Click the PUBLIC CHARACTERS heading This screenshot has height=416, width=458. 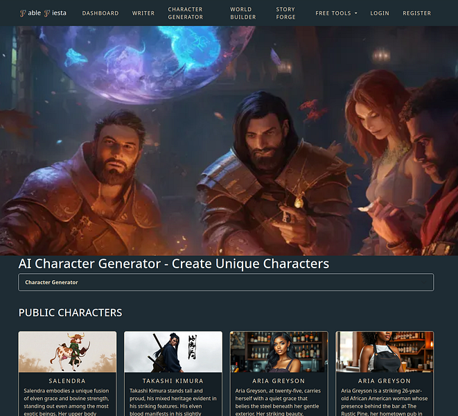pos(71,313)
